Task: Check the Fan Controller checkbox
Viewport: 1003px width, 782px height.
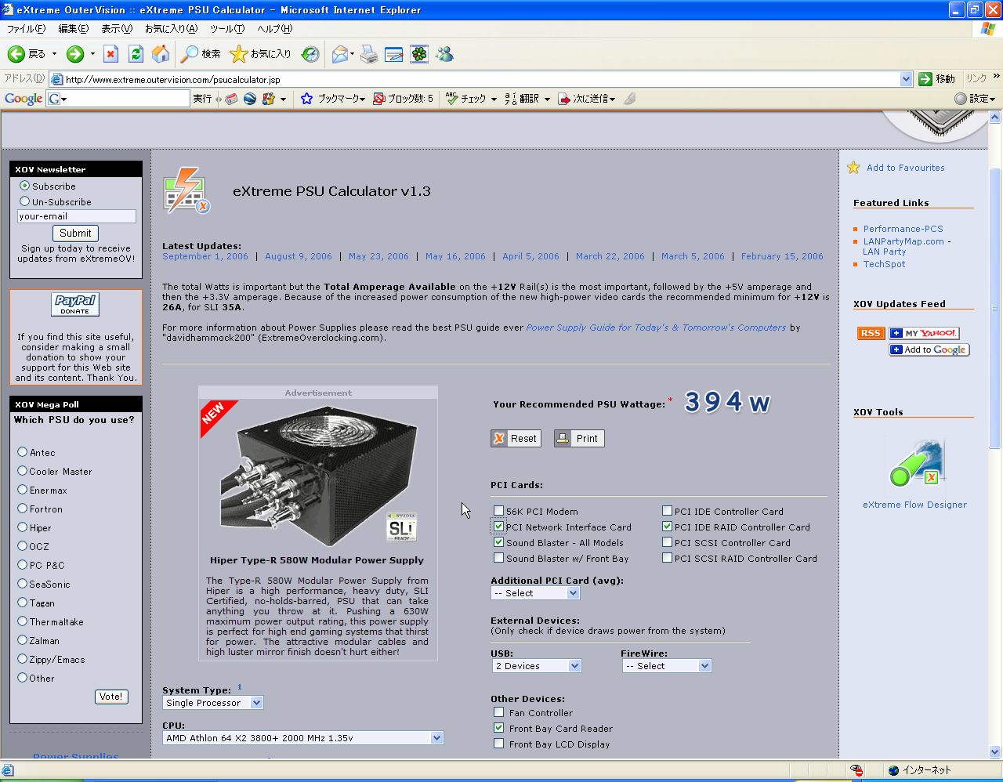Action: point(498,712)
